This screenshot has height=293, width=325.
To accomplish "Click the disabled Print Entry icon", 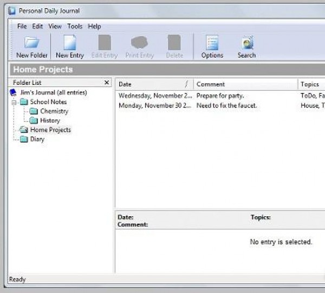I will tap(139, 42).
